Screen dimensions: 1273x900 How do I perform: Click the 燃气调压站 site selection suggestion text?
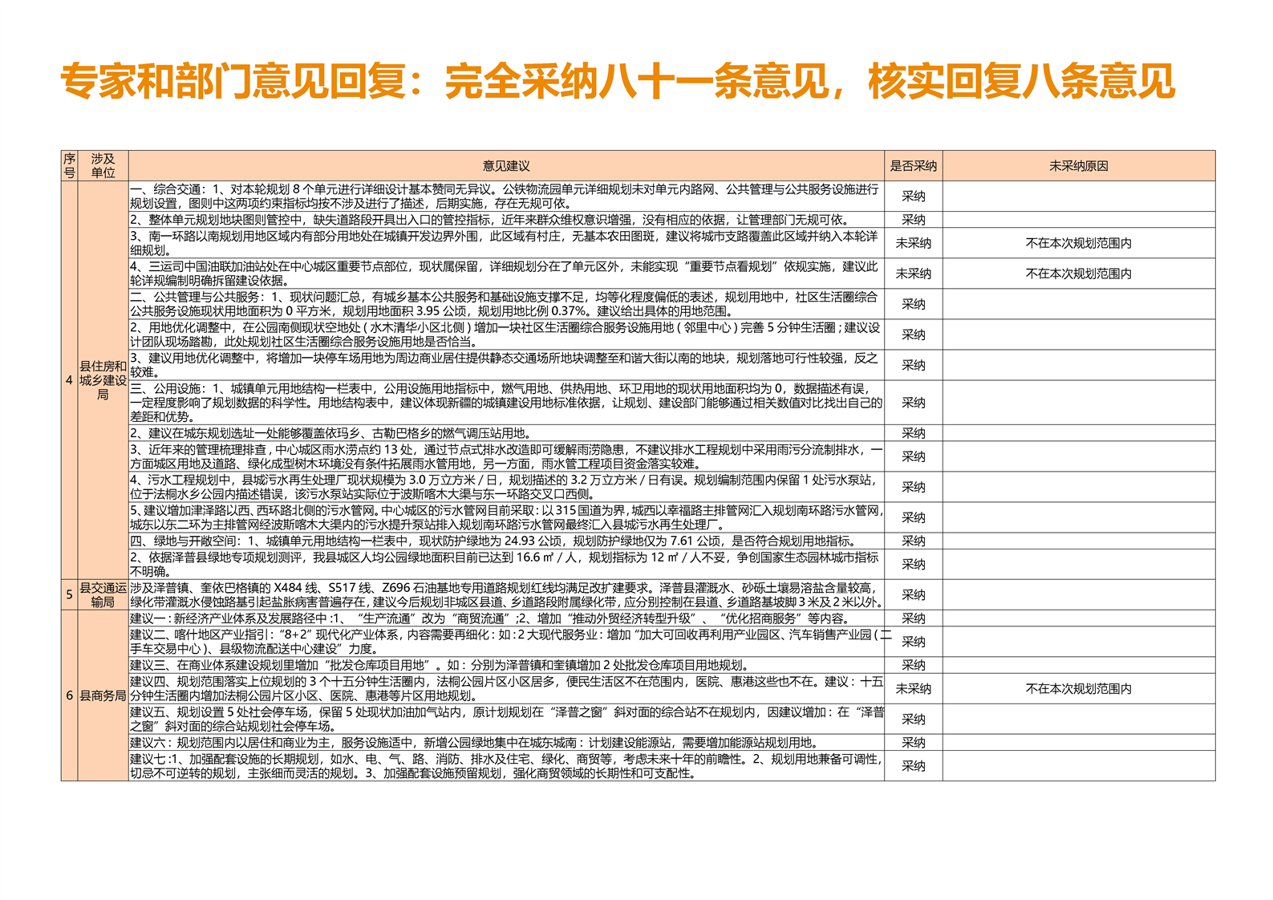pos(330,433)
